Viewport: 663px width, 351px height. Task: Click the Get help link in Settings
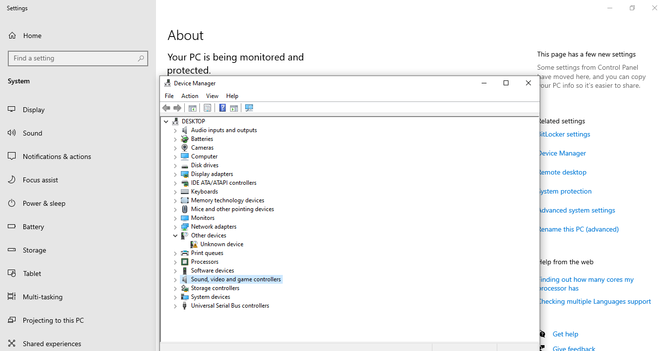(565, 334)
